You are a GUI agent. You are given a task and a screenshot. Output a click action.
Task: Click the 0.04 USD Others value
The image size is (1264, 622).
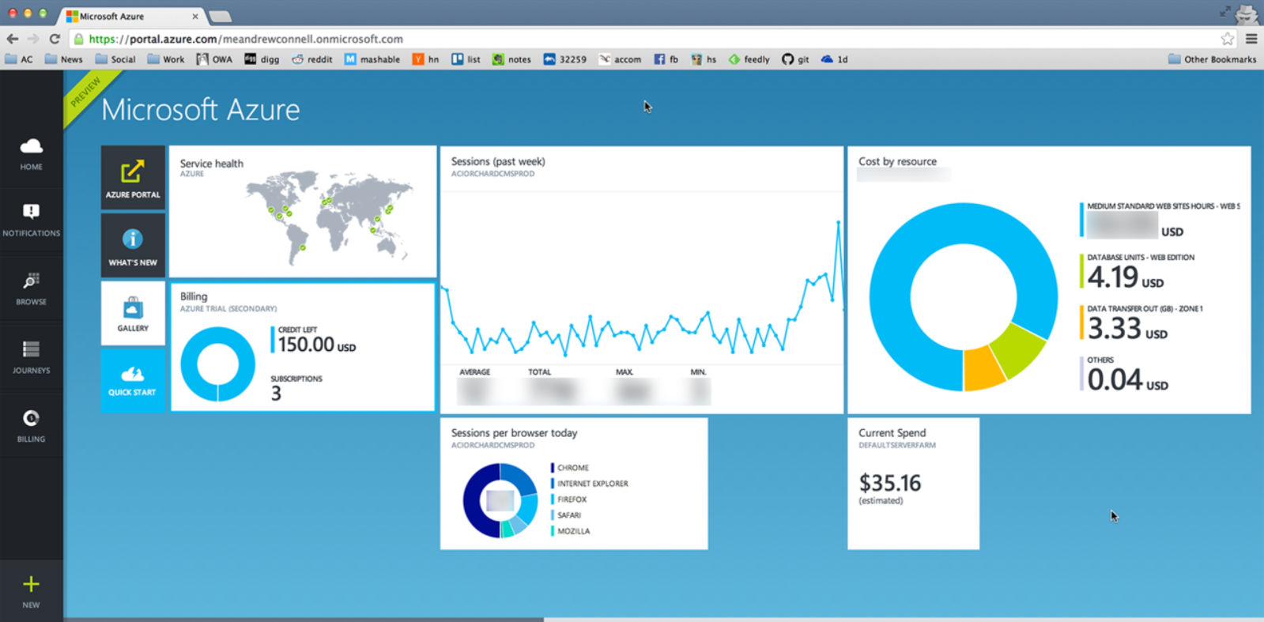1127,379
